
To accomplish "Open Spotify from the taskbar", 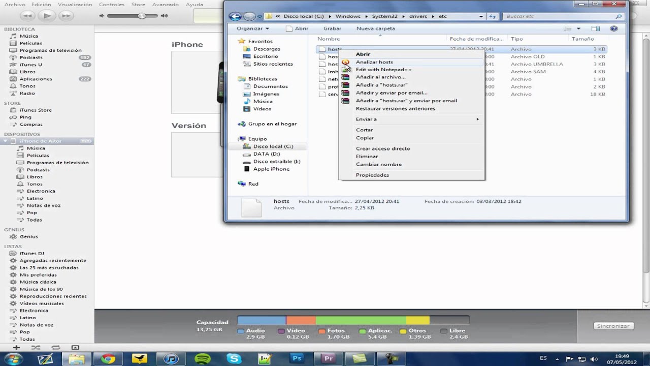I will click(x=203, y=359).
